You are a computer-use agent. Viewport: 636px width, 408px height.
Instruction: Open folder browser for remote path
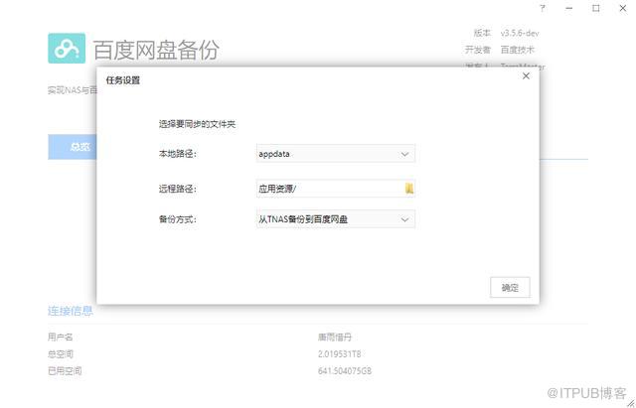[409, 189]
